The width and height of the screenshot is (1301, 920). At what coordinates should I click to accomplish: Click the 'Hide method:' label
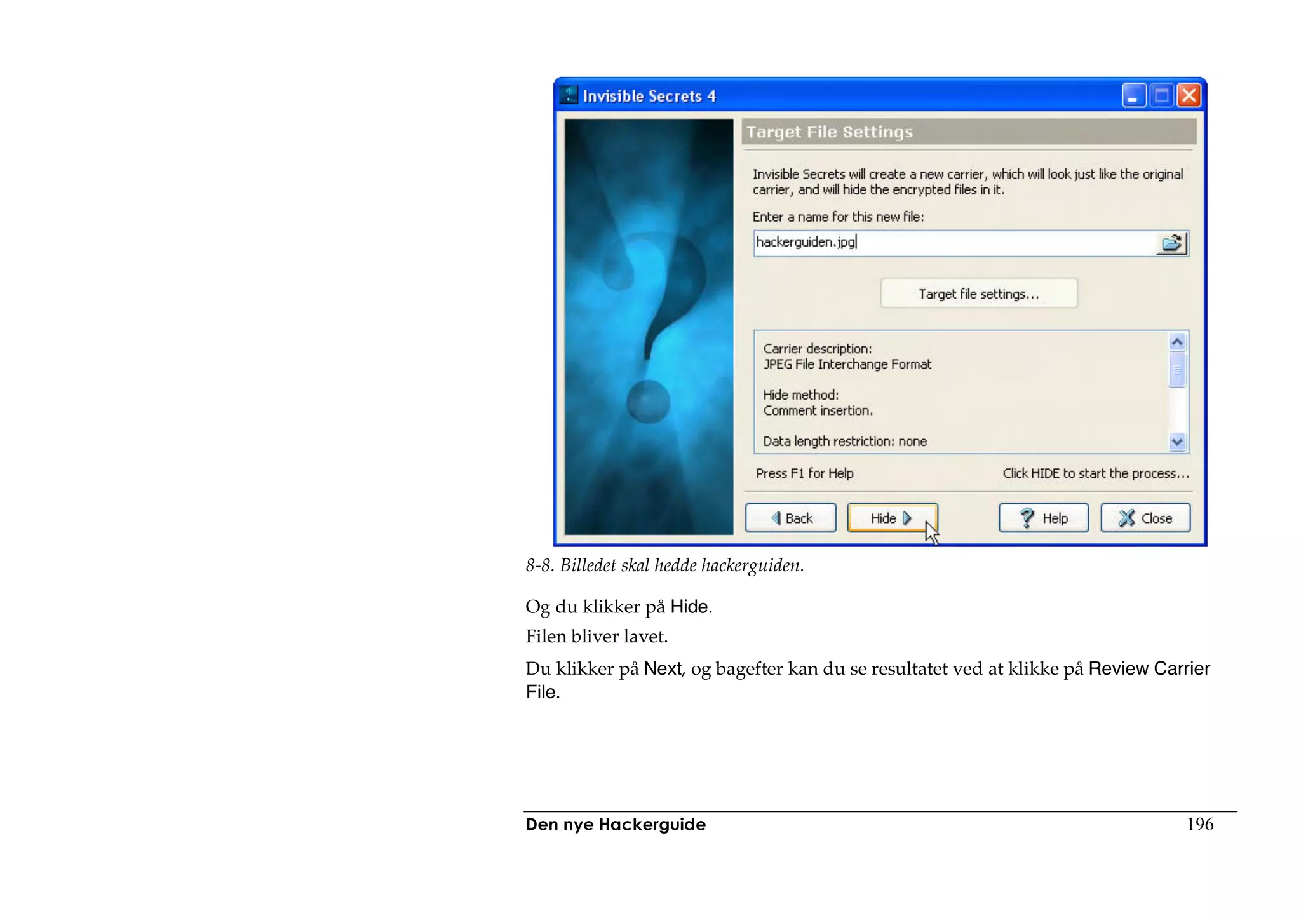coord(800,395)
